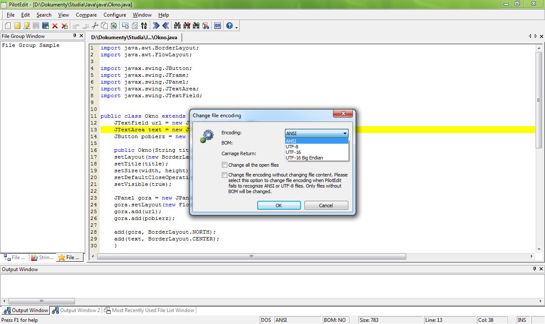Open the Encoding combo box arrow
Image resolution: width=545 pixels, height=324 pixels.
tap(345, 133)
